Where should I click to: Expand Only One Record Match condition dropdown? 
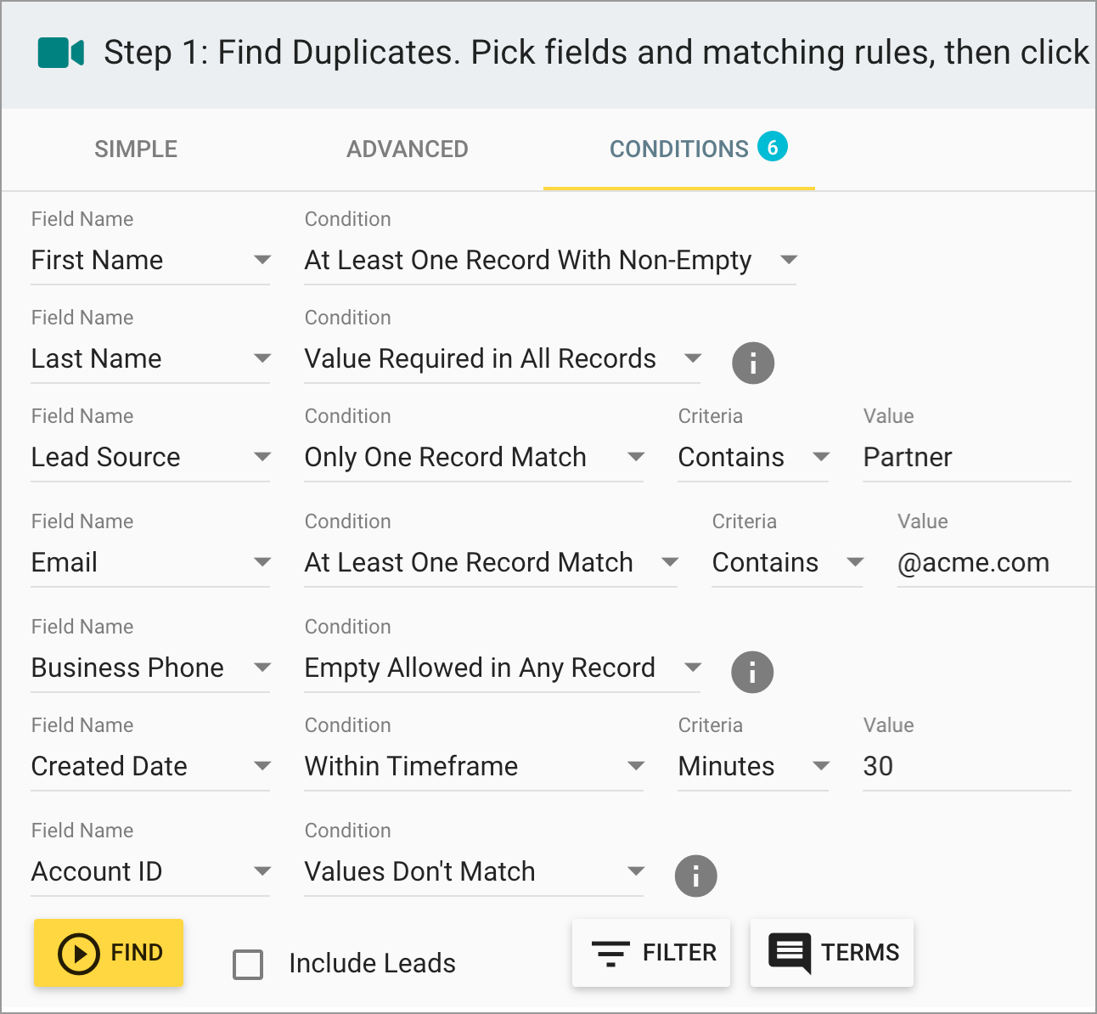coord(474,457)
